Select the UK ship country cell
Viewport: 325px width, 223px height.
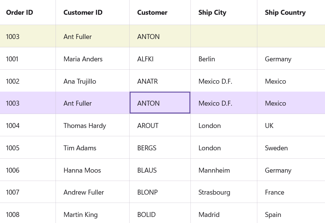269,126
